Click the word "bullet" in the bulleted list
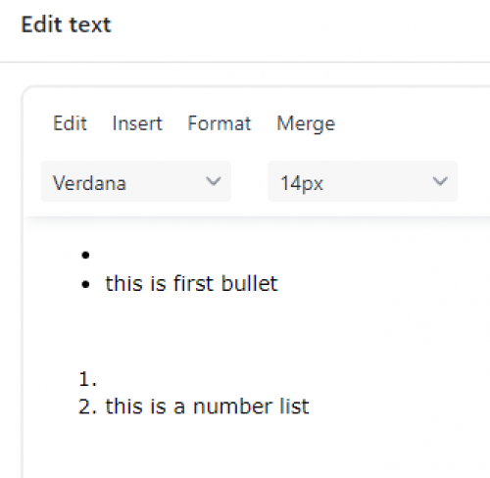This screenshot has width=490, height=478. [250, 283]
